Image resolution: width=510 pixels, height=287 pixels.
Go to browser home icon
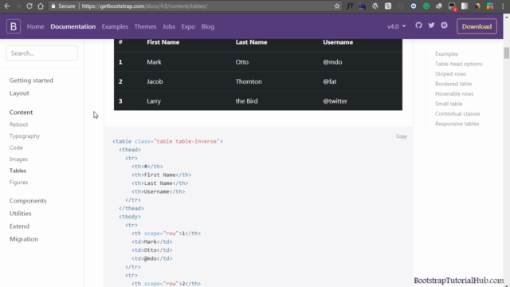(41, 6)
